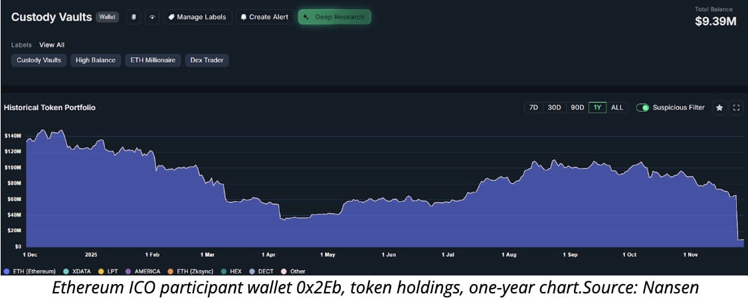Open Manage Labels

(x=197, y=17)
